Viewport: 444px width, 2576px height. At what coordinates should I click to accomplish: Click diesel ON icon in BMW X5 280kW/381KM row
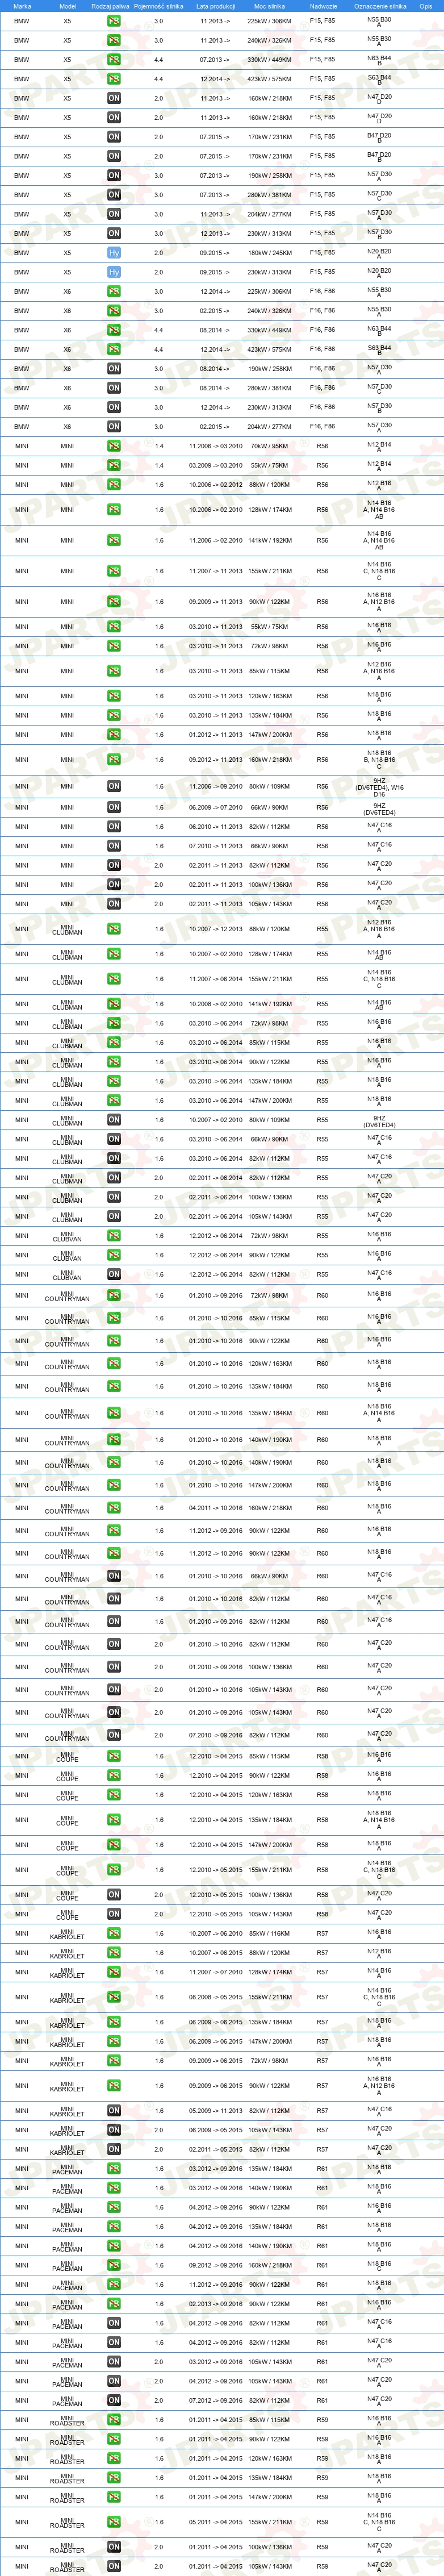114,195
